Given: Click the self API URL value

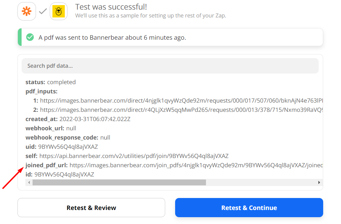Looking at the screenshot, I should click(134, 156).
